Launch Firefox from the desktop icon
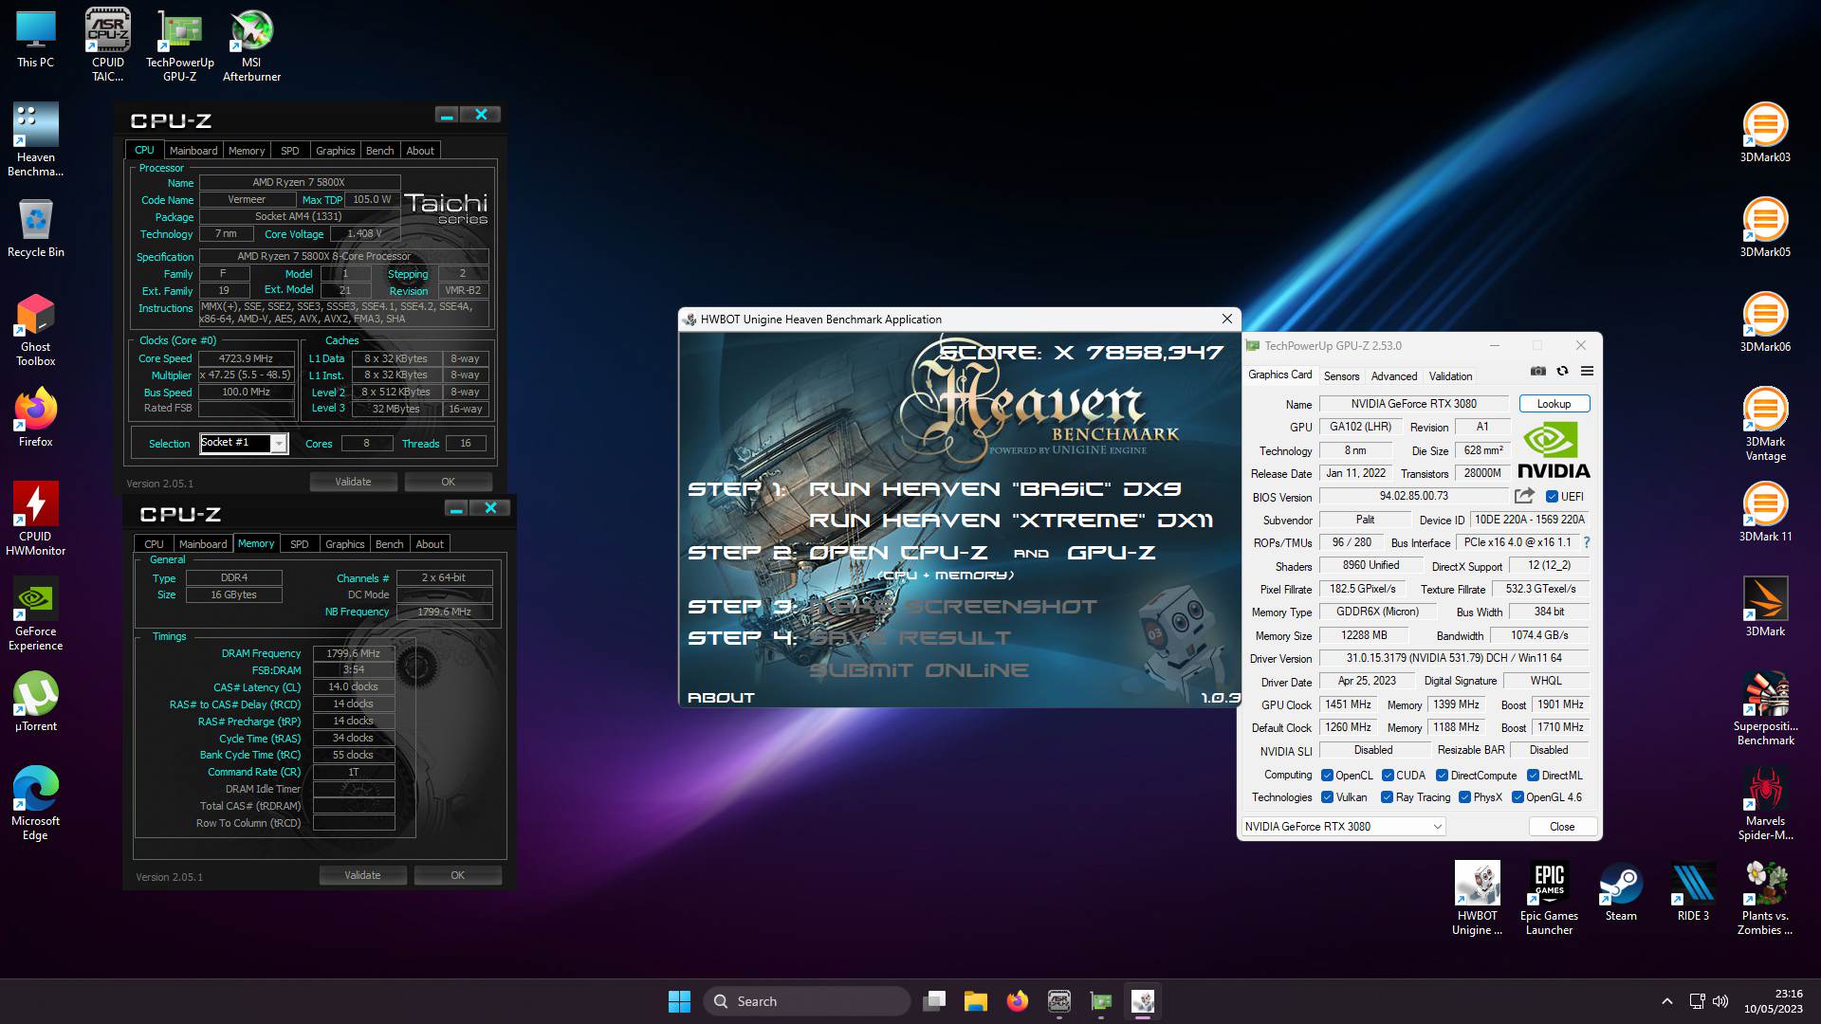Image resolution: width=1821 pixels, height=1024 pixels. pos(35,417)
